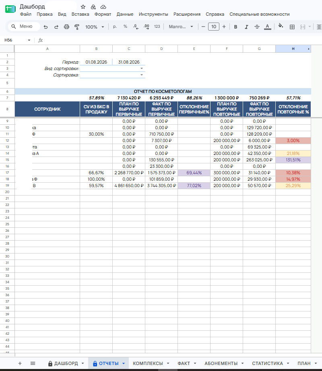Print the spreadsheet using the printer icon

coord(66,27)
